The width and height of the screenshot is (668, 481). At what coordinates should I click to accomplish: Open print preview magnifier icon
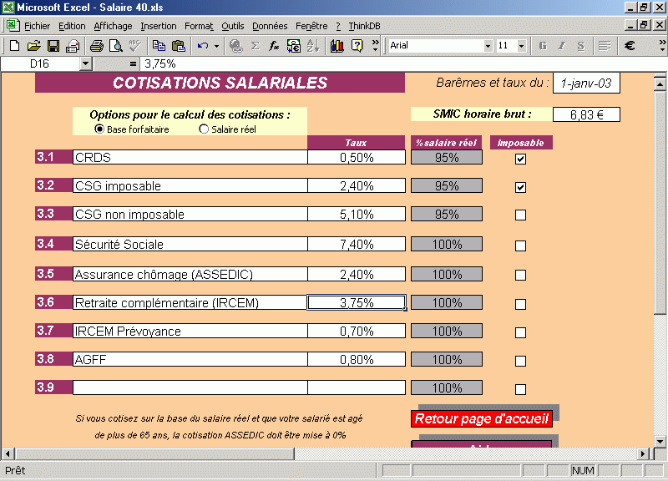tap(116, 46)
